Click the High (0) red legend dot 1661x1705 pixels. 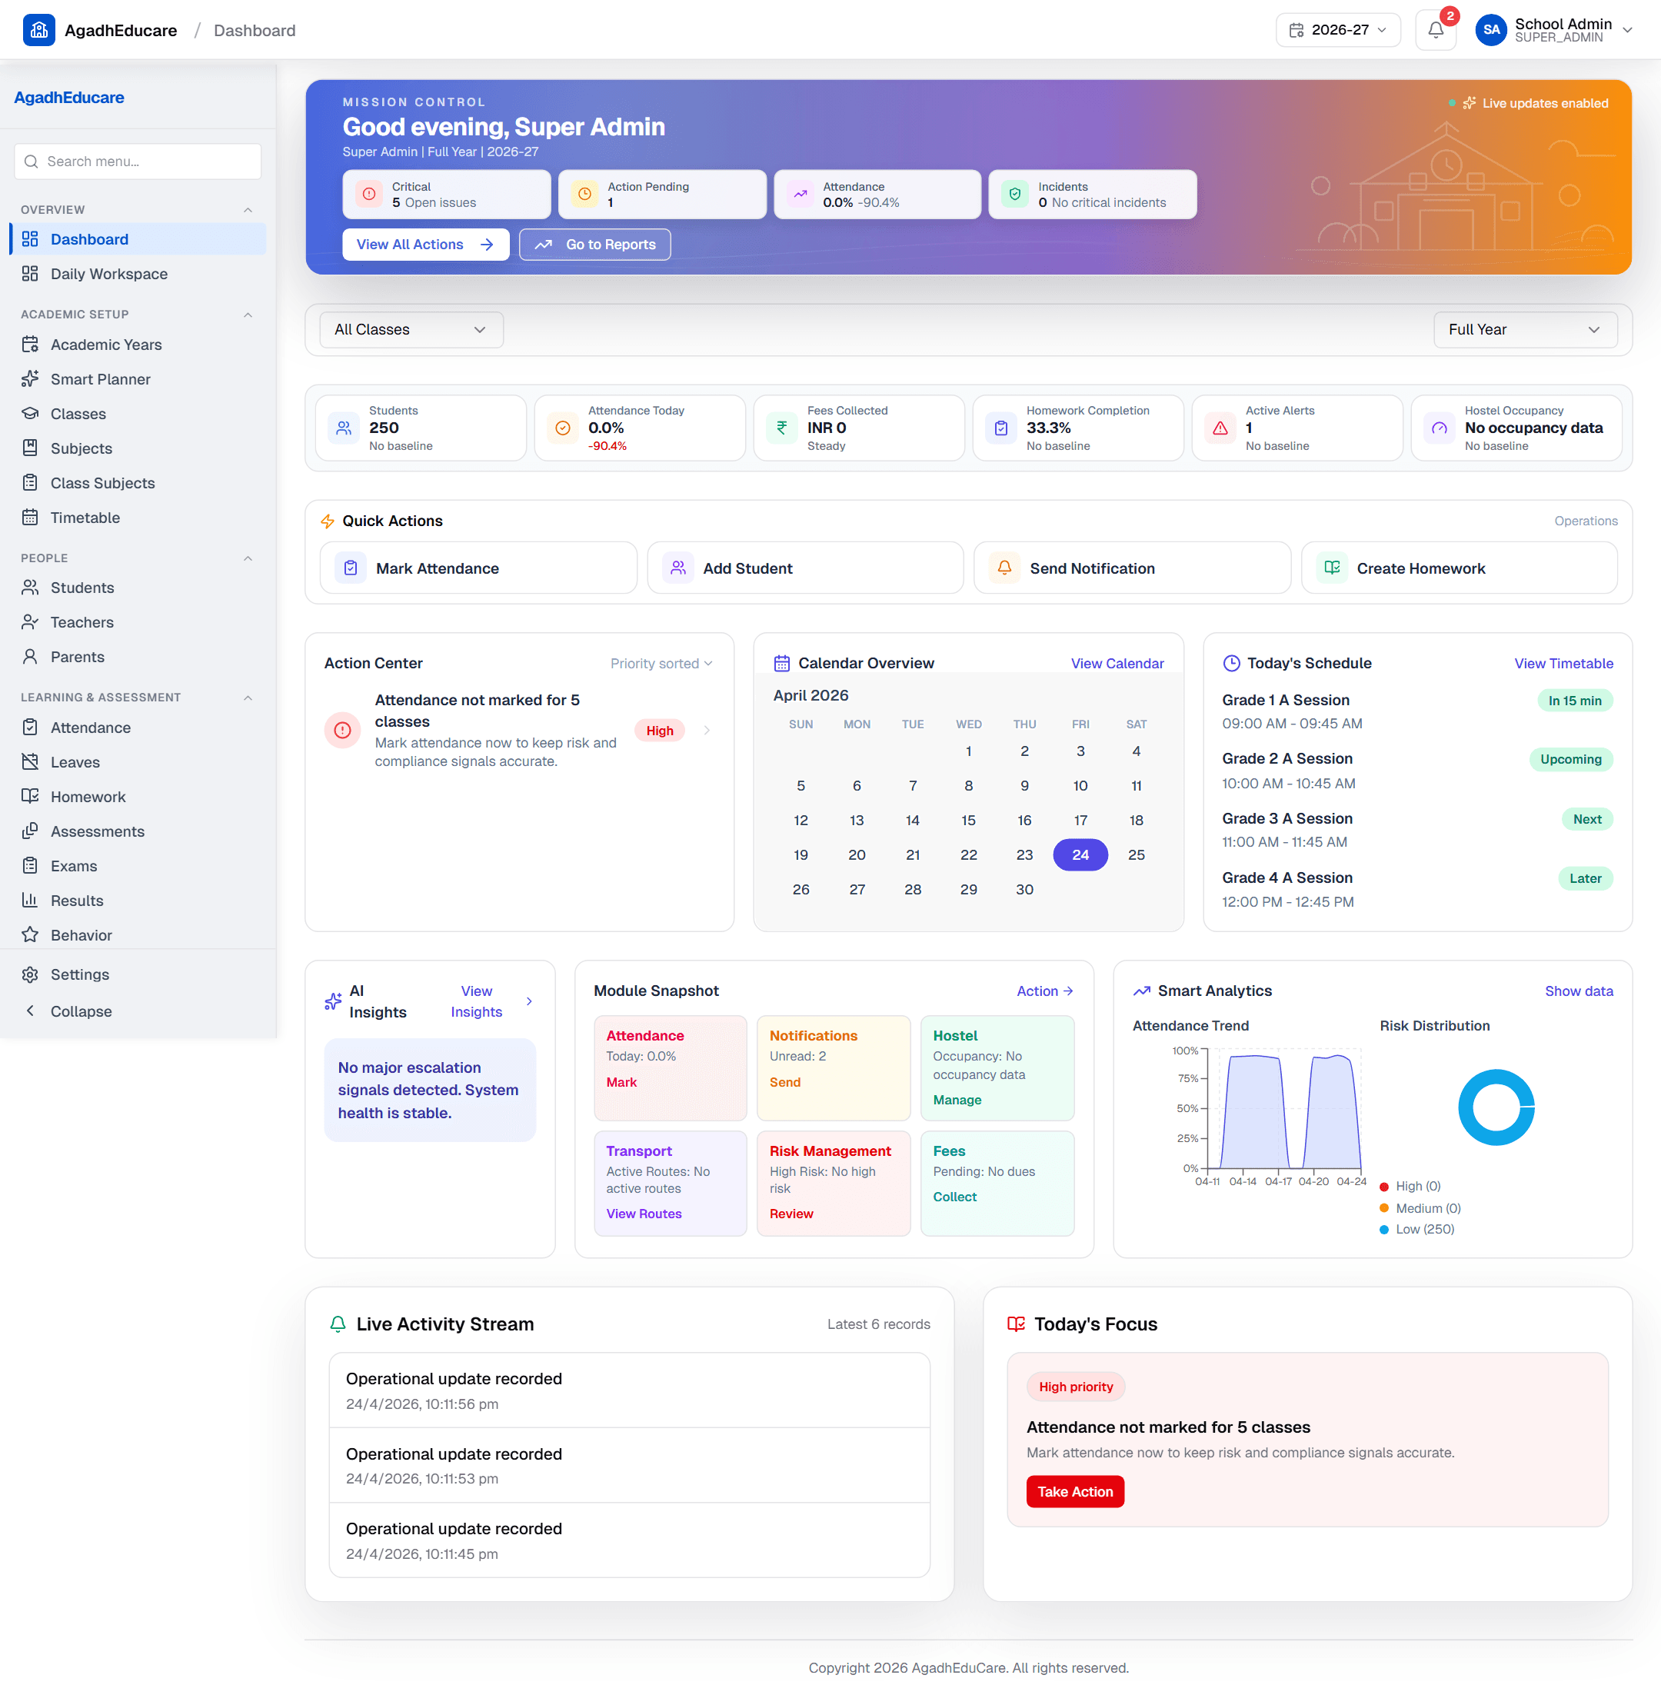click(1383, 1187)
